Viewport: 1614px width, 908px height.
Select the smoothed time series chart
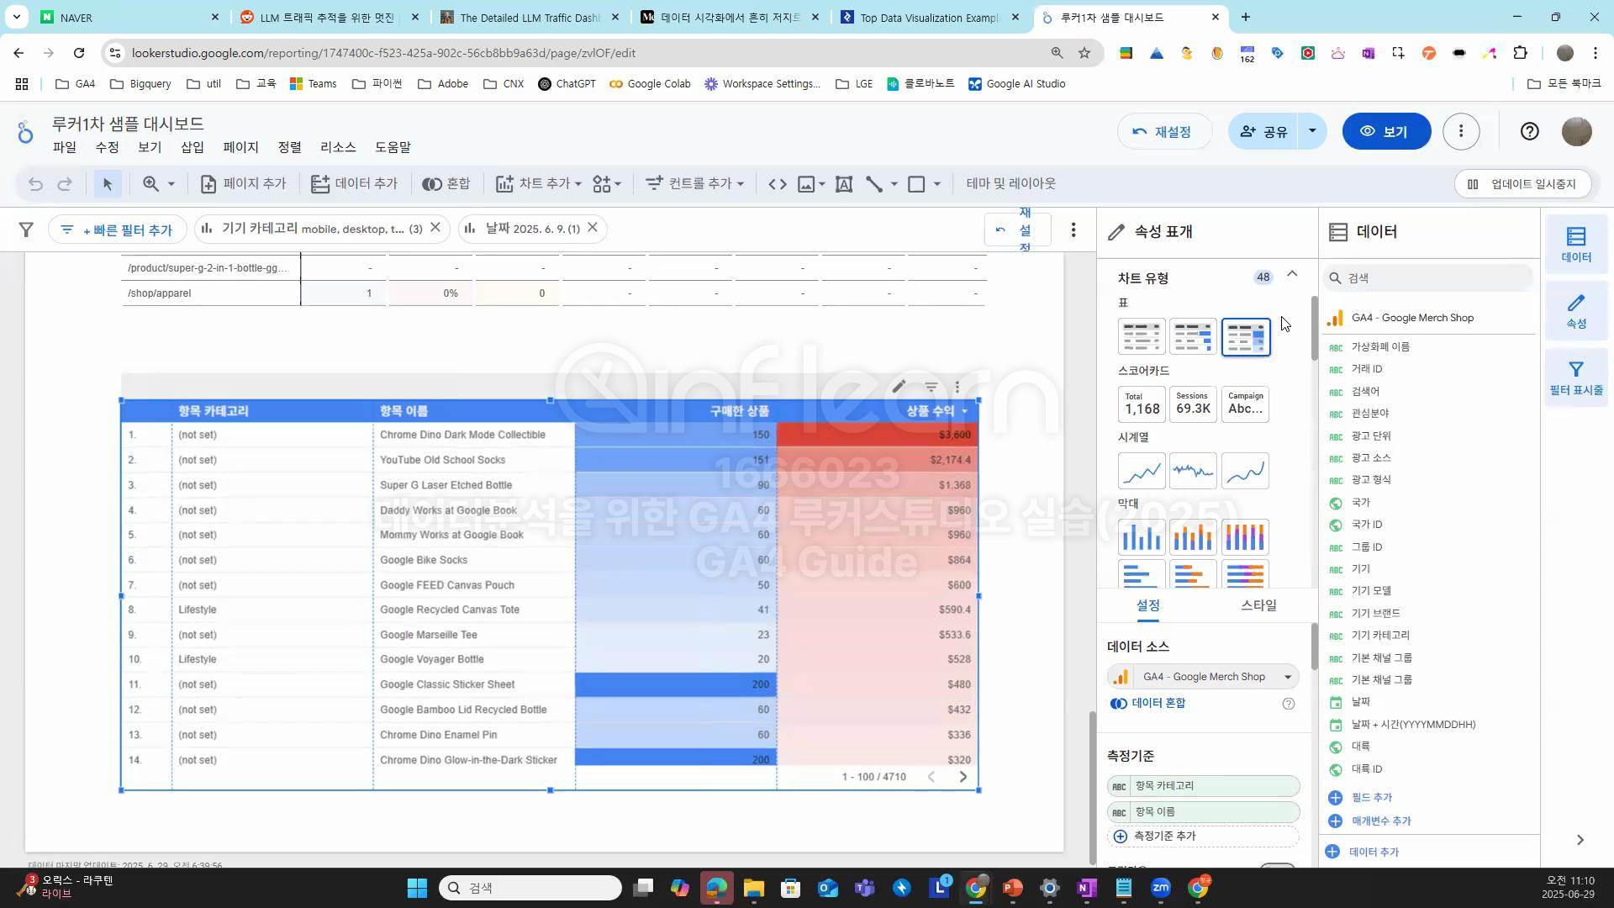pos(1245,471)
